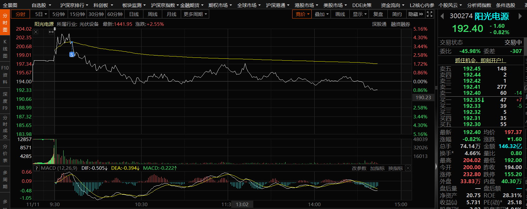This screenshot has height=209, width=527.
Task: Close the overlay with the X icon on chart
Action: click(36, 32)
